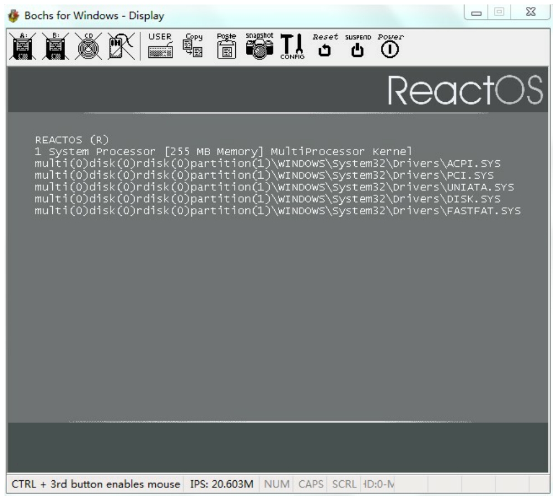Click the Suspend button in toolbar
Viewport: 555px width, 498px height.
tap(358, 46)
